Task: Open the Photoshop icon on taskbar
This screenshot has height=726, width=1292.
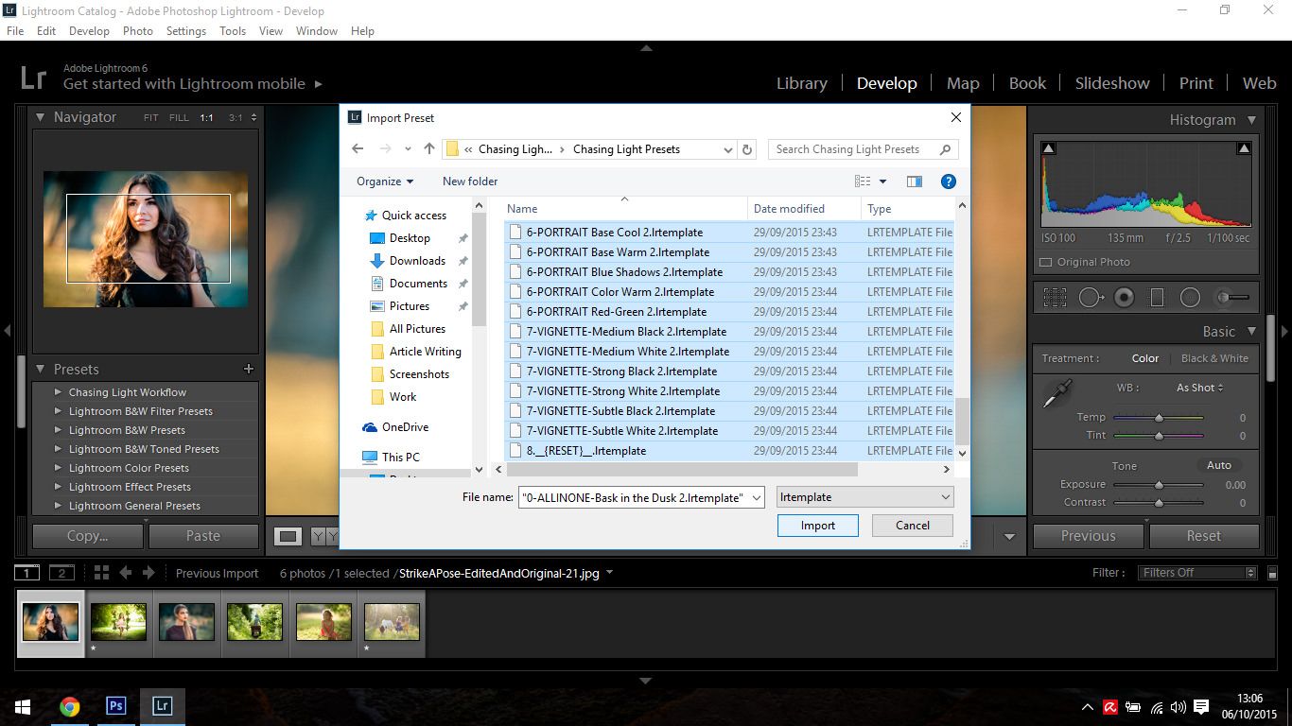Action: tap(115, 706)
